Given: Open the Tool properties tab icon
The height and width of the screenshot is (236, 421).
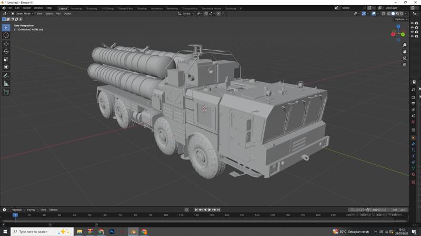Looking at the screenshot, I should 414,90.
